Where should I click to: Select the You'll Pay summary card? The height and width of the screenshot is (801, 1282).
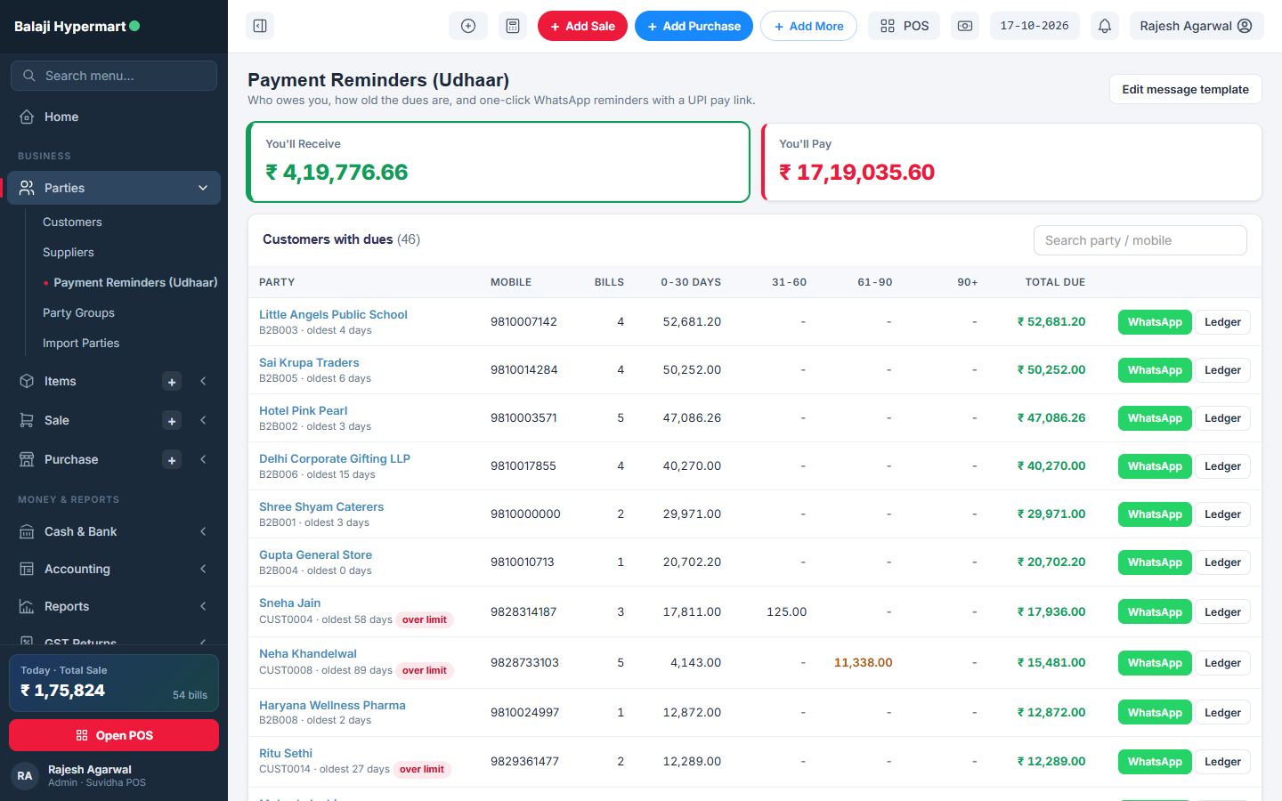1011,162
